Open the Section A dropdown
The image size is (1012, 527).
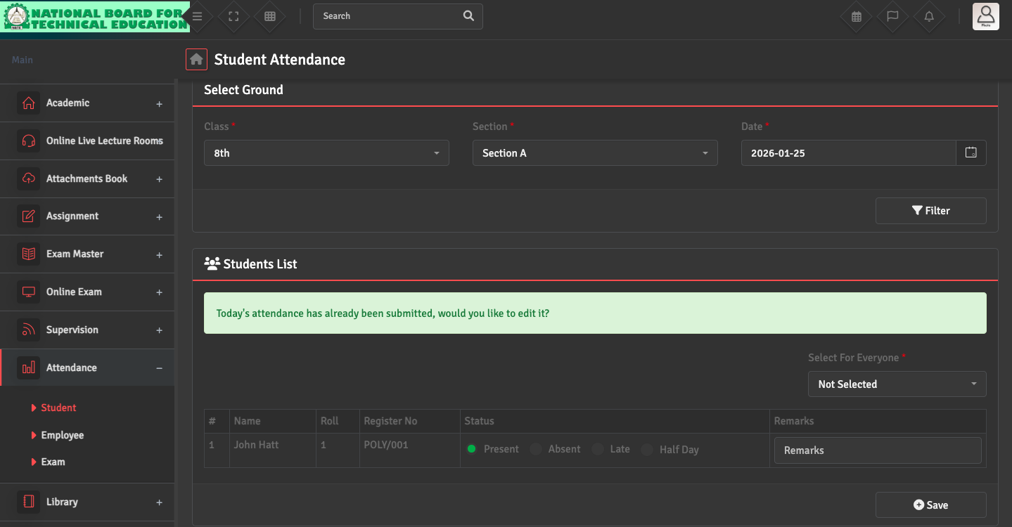(595, 153)
